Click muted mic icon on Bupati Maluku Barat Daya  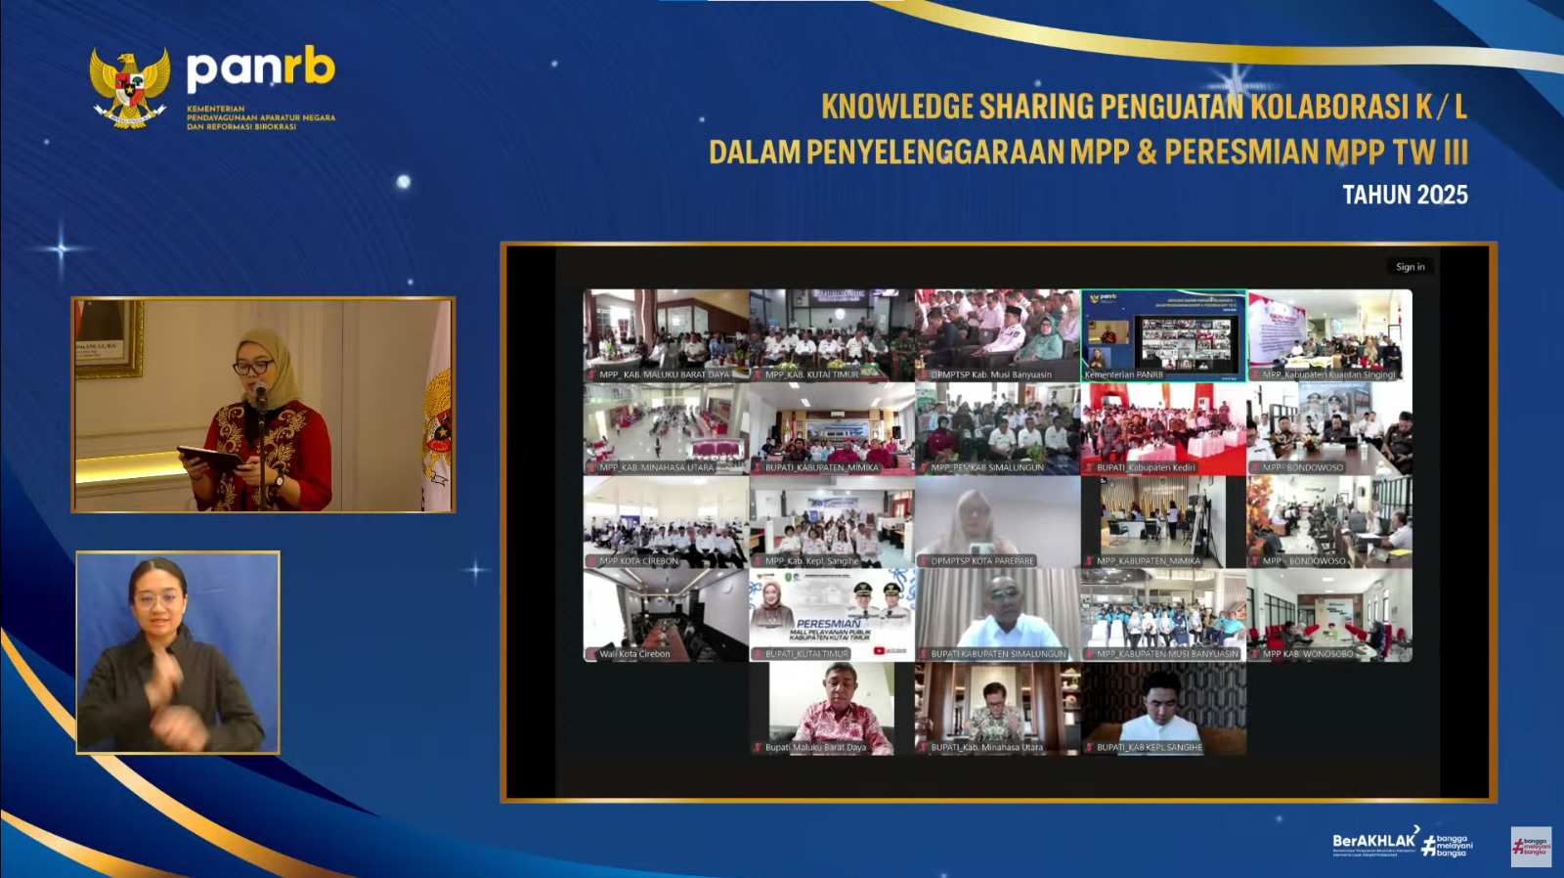click(x=758, y=748)
